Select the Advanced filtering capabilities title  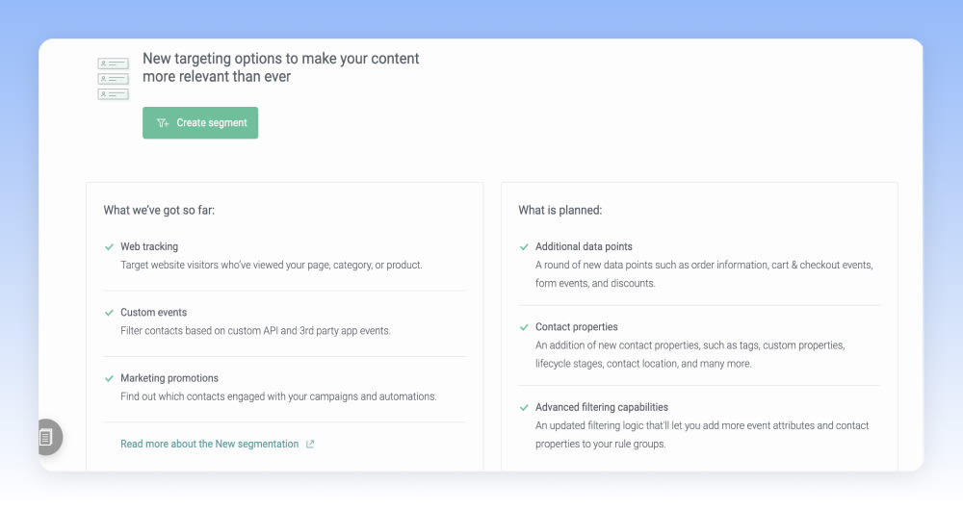click(x=602, y=408)
